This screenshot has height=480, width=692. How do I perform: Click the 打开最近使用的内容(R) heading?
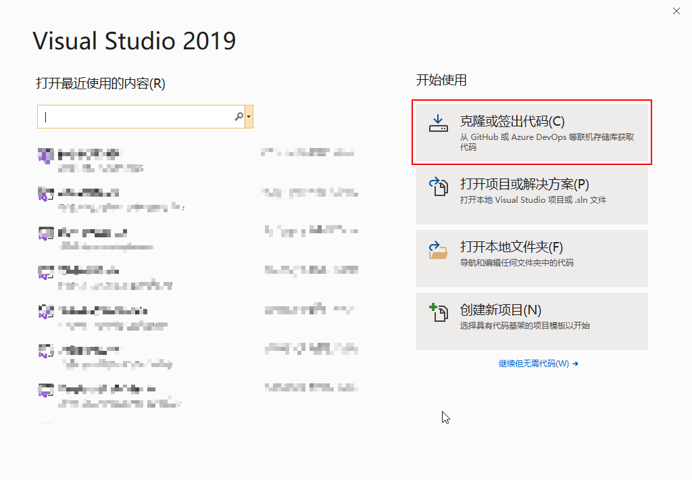(101, 83)
